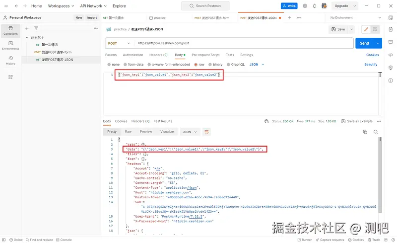Switch to the Raw response view tab
This screenshot has height=243, width=397.
pos(128,132)
